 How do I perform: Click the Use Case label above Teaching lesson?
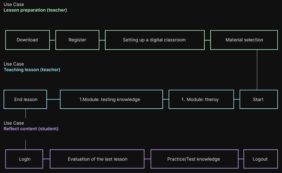(x=14, y=64)
